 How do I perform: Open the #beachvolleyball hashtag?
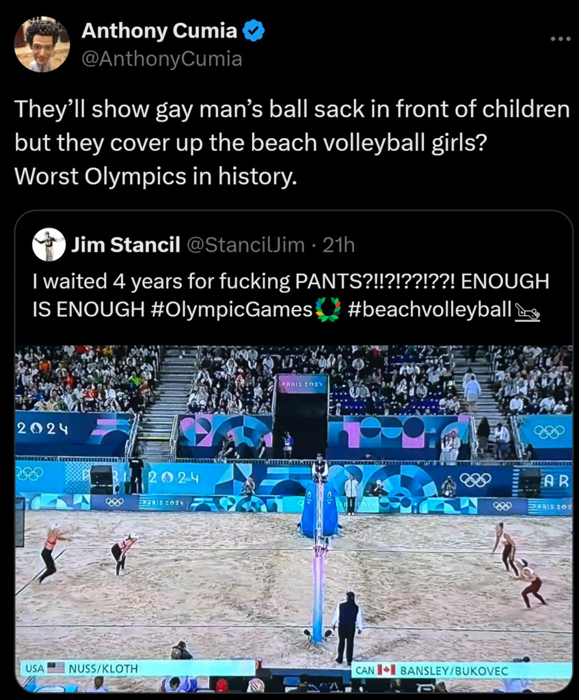429,309
